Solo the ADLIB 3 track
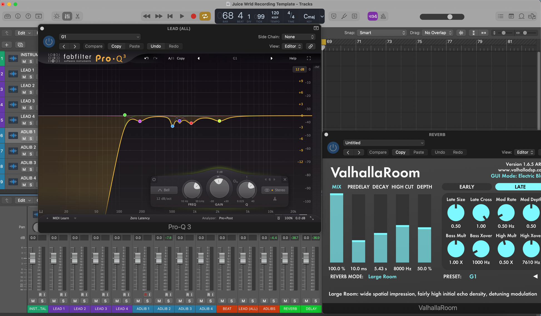The image size is (541, 316). pos(31,170)
